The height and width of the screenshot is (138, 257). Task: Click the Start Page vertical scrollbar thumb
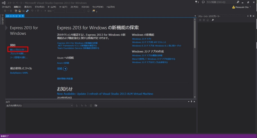195,34
